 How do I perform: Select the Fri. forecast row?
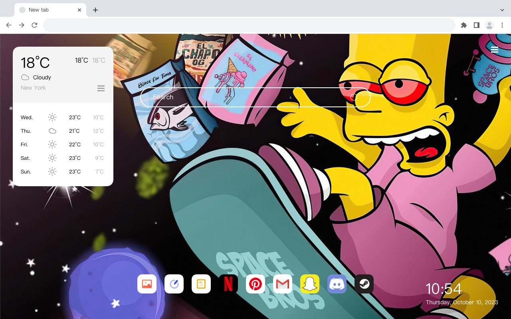63,144
